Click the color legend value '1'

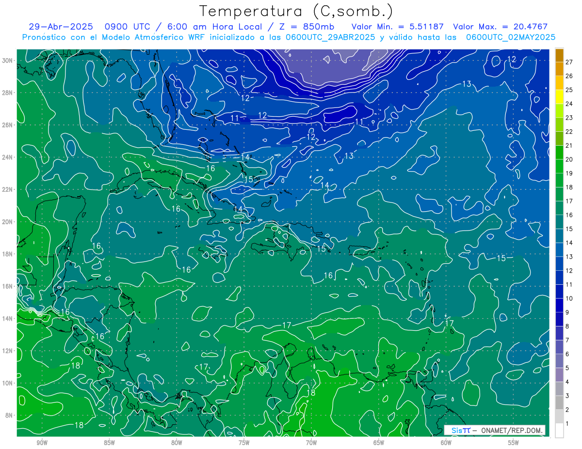(x=567, y=424)
